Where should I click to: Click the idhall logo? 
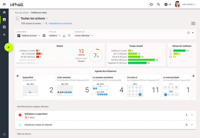17,4
